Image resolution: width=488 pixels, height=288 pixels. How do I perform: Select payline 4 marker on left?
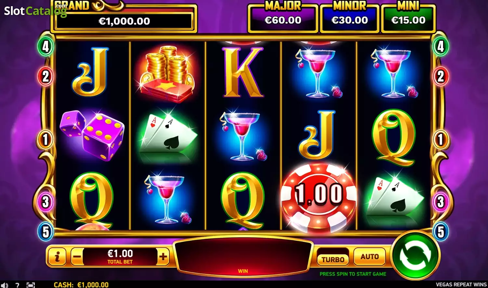pyautogui.click(x=46, y=46)
